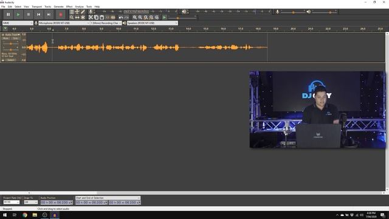The height and width of the screenshot is (219, 389).
Task: Zoom out on the waveform
Action: [140, 18]
